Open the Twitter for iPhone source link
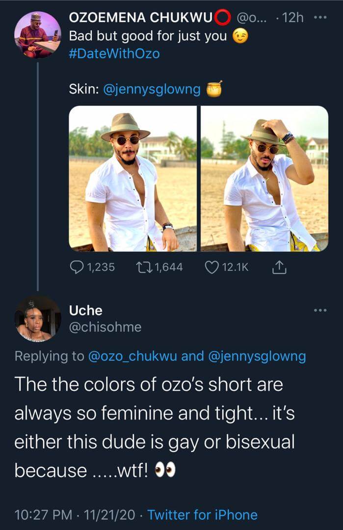 (x=203, y=515)
